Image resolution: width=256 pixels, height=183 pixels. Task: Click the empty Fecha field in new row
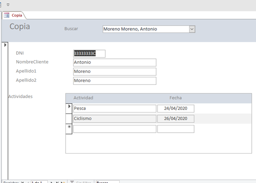(175, 128)
